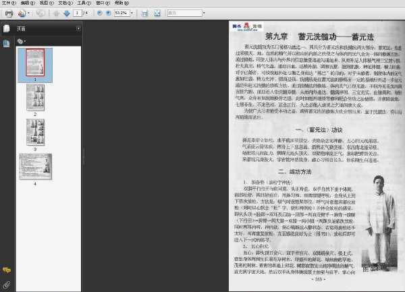The width and height of the screenshot is (405, 292).
Task: Click the navigation pane divider collapse handle
Action: [83, 156]
